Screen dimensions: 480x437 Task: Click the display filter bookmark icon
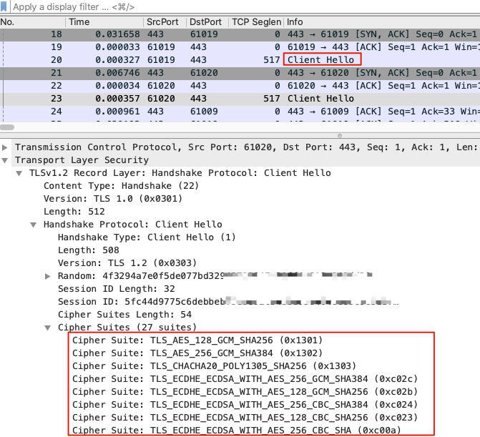point(6,6)
